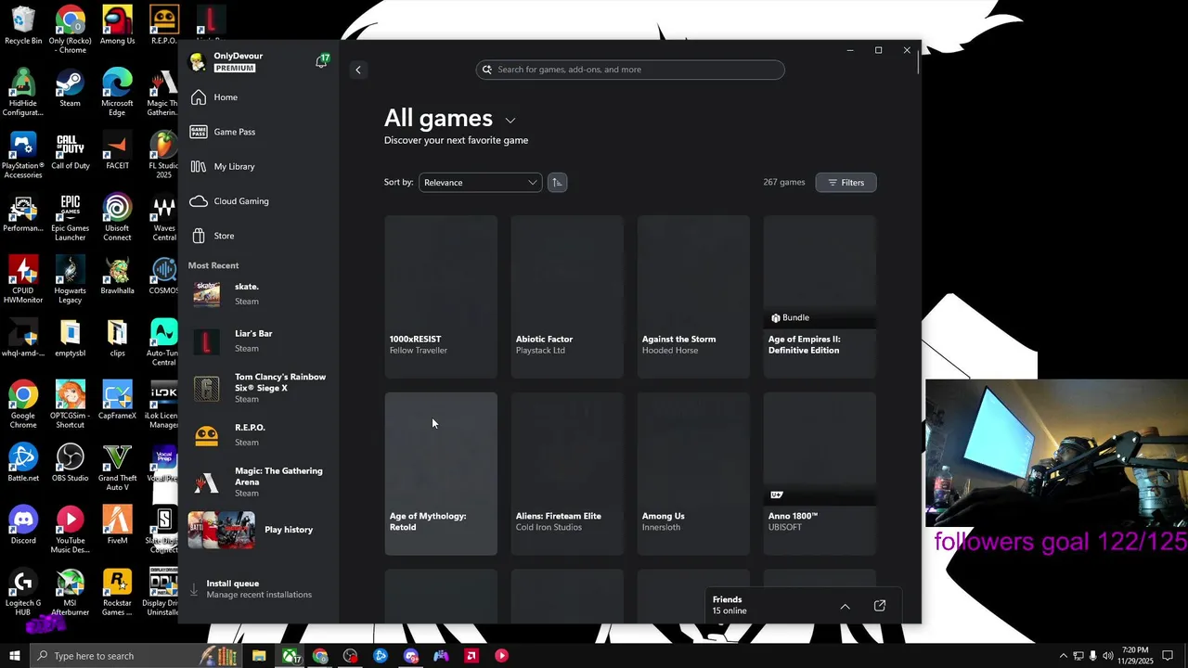This screenshot has width=1188, height=668.
Task: Open the Brawlhalla desktop icon
Action: (117, 277)
